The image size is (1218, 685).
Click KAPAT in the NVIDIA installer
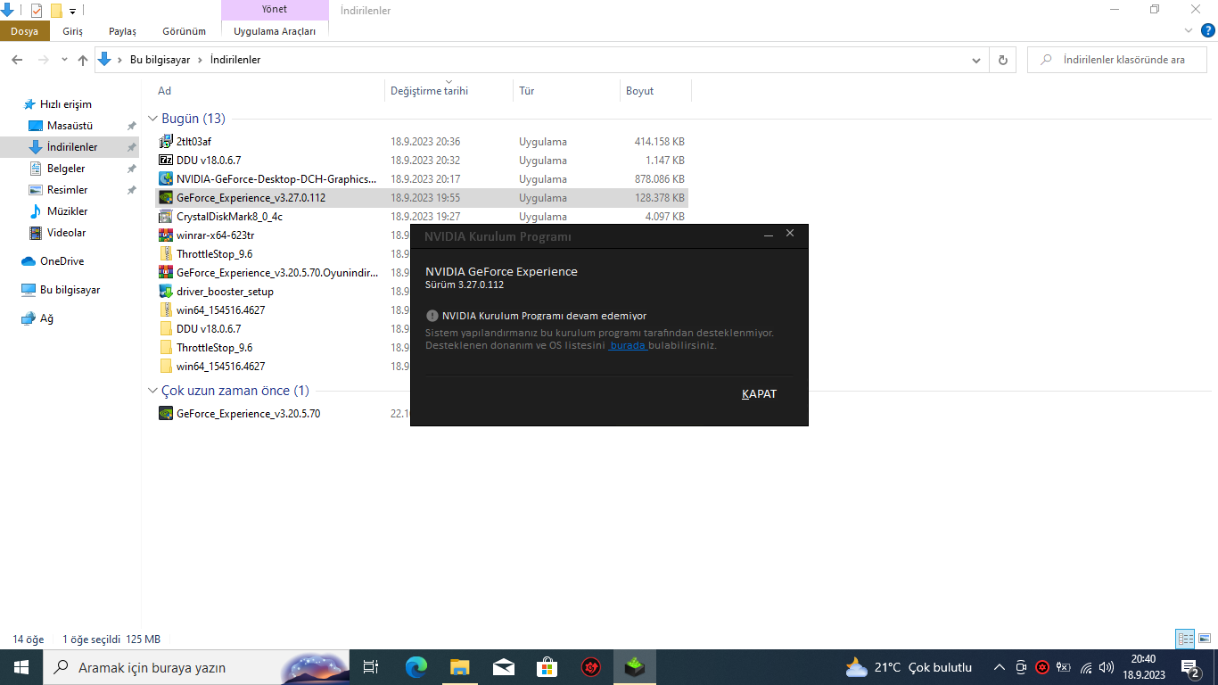(x=759, y=394)
